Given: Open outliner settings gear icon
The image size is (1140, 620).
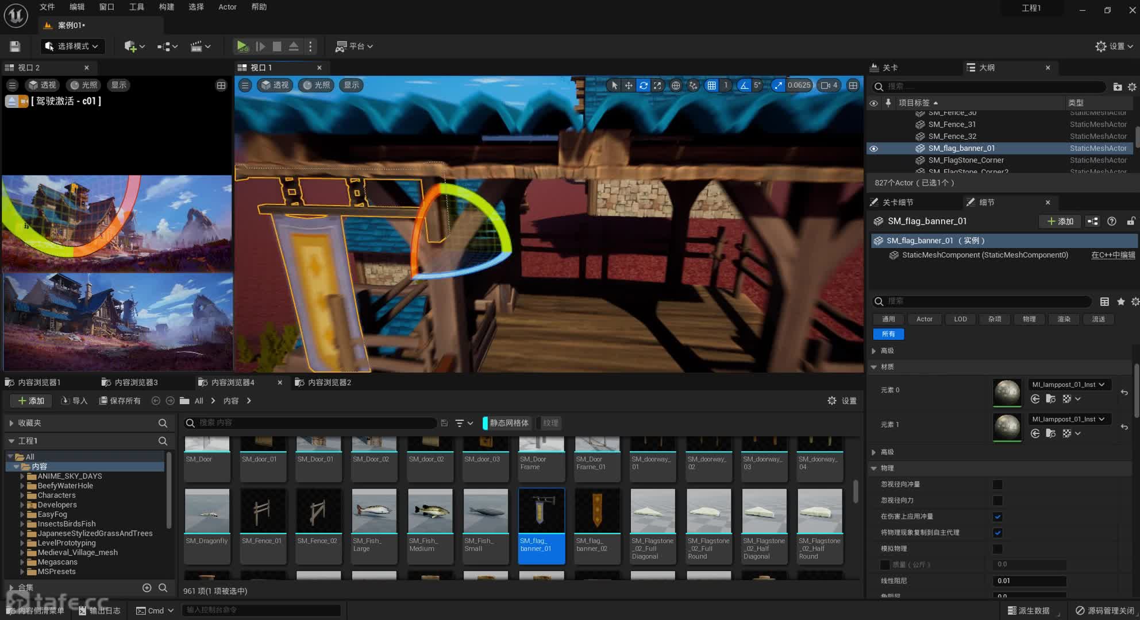Looking at the screenshot, I should 1132,87.
